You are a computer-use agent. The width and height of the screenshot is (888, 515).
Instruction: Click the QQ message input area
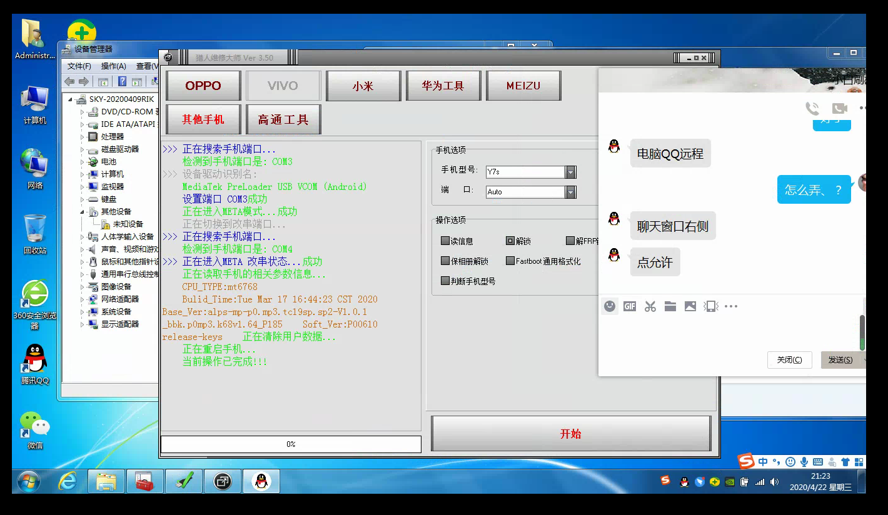[729, 331]
